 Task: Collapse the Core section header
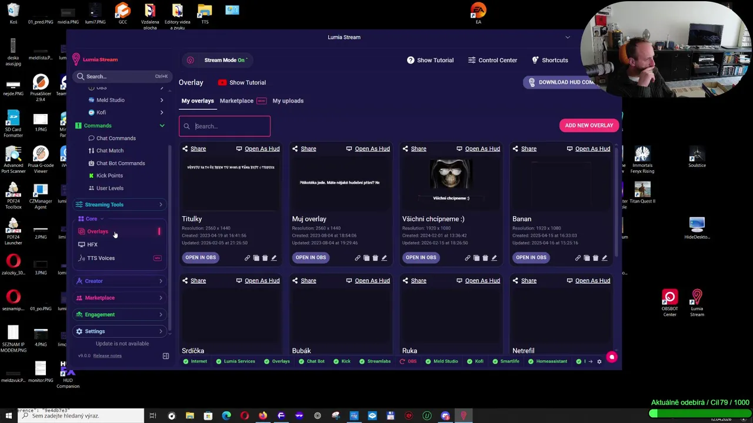coord(91,219)
